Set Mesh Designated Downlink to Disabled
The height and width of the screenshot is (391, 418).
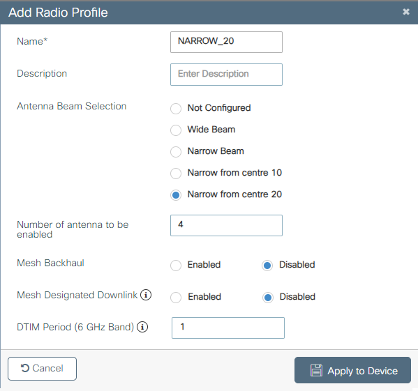[268, 298]
